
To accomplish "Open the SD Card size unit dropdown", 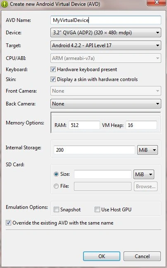I will pyautogui.click(x=144, y=175).
